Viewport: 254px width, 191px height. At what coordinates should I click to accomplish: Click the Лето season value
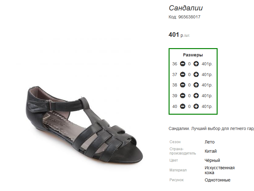coord(209,142)
